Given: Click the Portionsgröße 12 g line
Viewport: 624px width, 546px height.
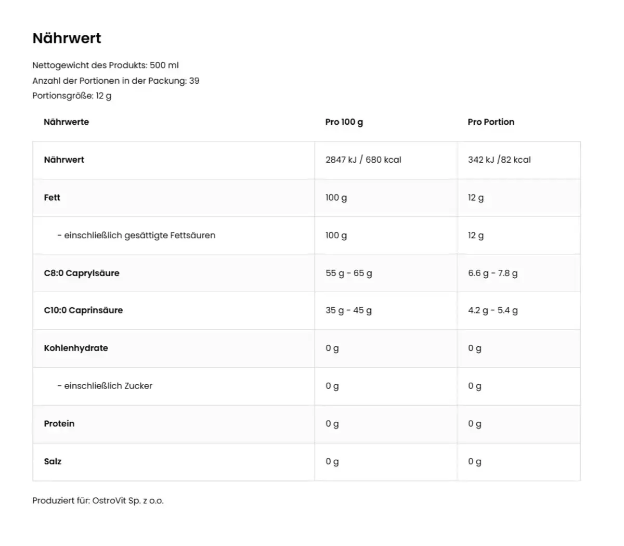Looking at the screenshot, I should point(72,96).
